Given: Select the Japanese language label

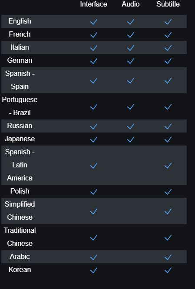Looking at the screenshot, I should pos(20,139).
